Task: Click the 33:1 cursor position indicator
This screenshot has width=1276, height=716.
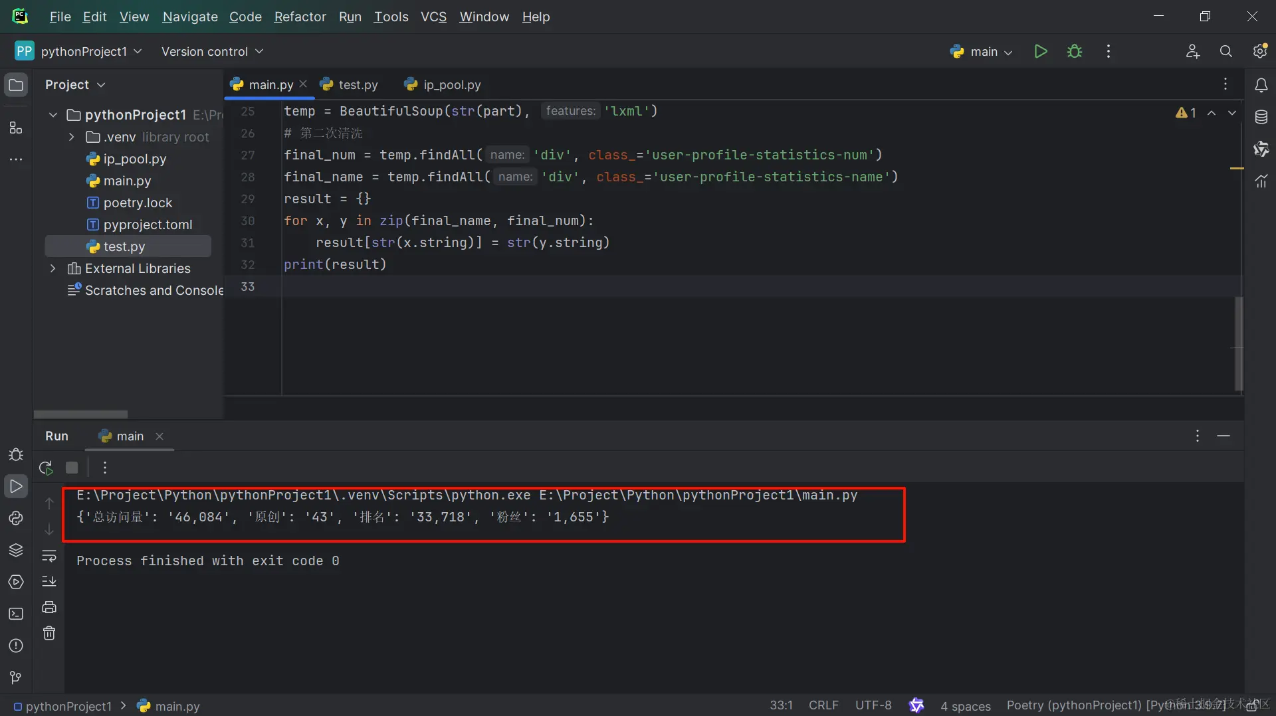Action: 781,705
